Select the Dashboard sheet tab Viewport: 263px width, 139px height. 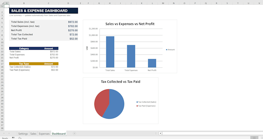[x=59, y=134]
